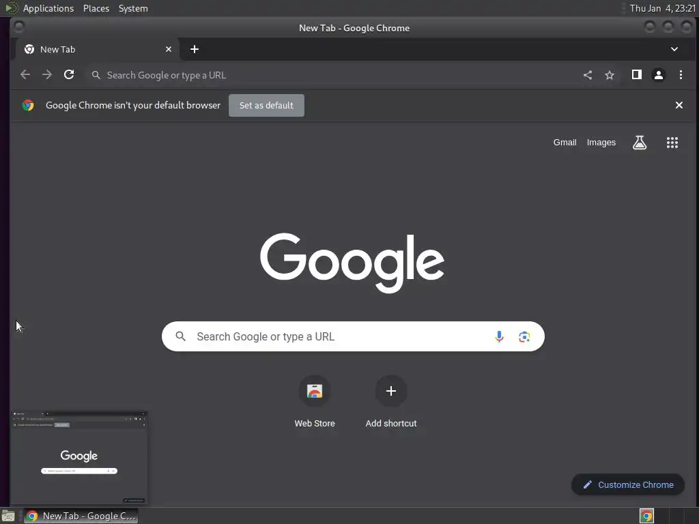The height and width of the screenshot is (524, 699).
Task: Open the Gmail link
Action: 565,143
